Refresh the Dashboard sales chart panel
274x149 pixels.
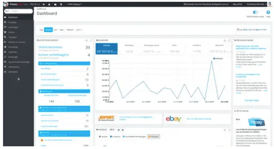pos(229,40)
